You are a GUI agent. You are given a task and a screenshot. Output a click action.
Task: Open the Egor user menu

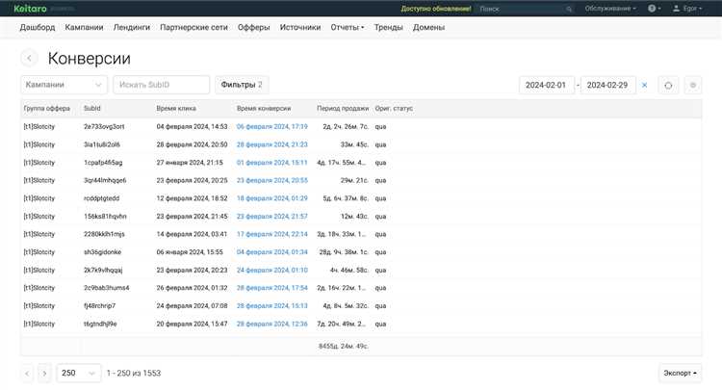(x=687, y=9)
